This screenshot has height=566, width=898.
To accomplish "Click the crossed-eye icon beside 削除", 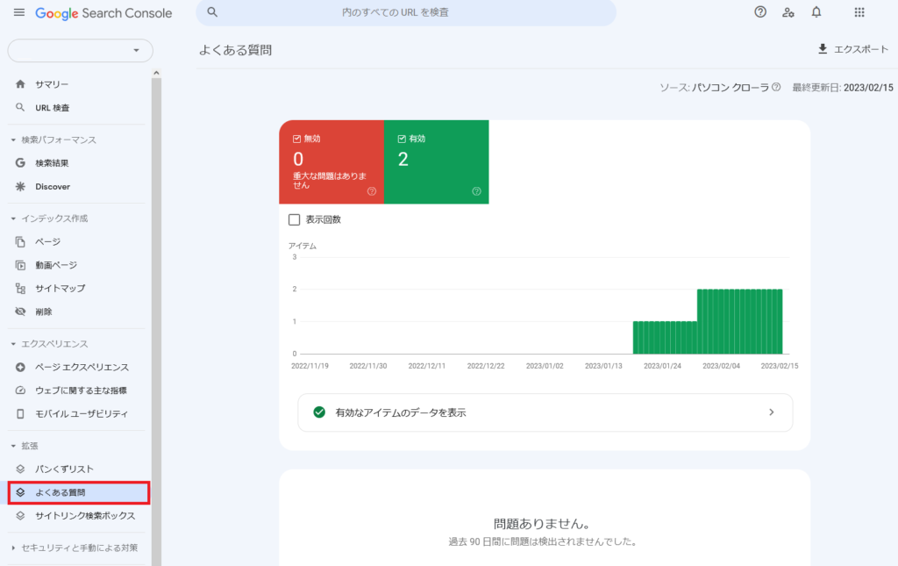I will pyautogui.click(x=21, y=312).
